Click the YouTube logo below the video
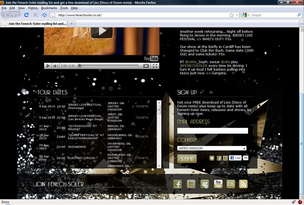 151,58
